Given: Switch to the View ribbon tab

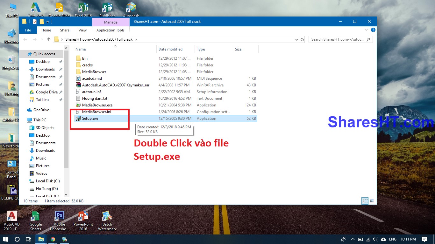Looking at the screenshot, I should pyautogui.click(x=82, y=30).
